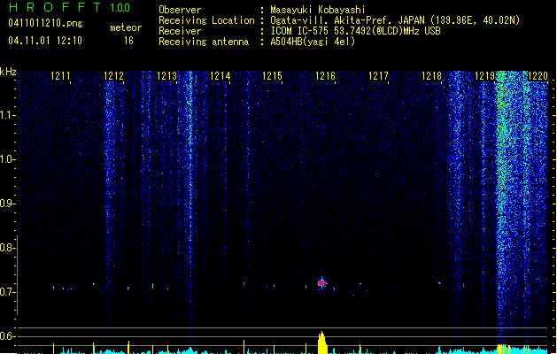557x354 pixels.
Task: Click the 1214 time marker
Action: (x=220, y=76)
